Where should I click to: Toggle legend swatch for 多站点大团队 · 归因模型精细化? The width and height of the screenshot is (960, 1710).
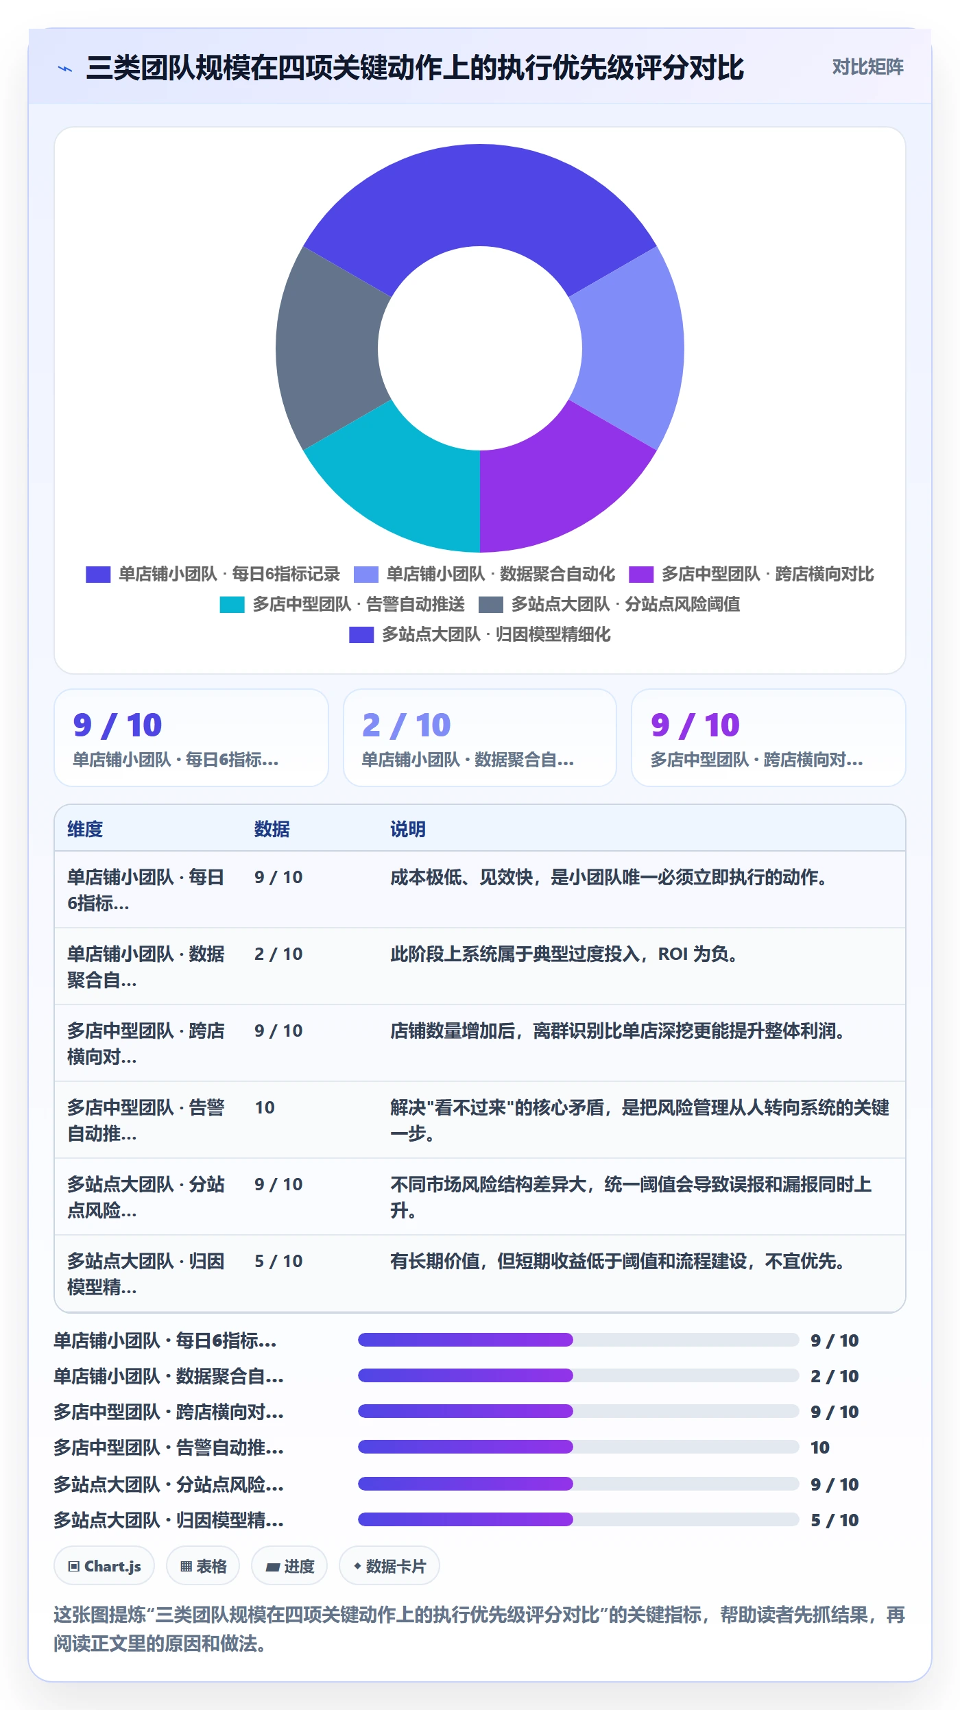pos(361,635)
